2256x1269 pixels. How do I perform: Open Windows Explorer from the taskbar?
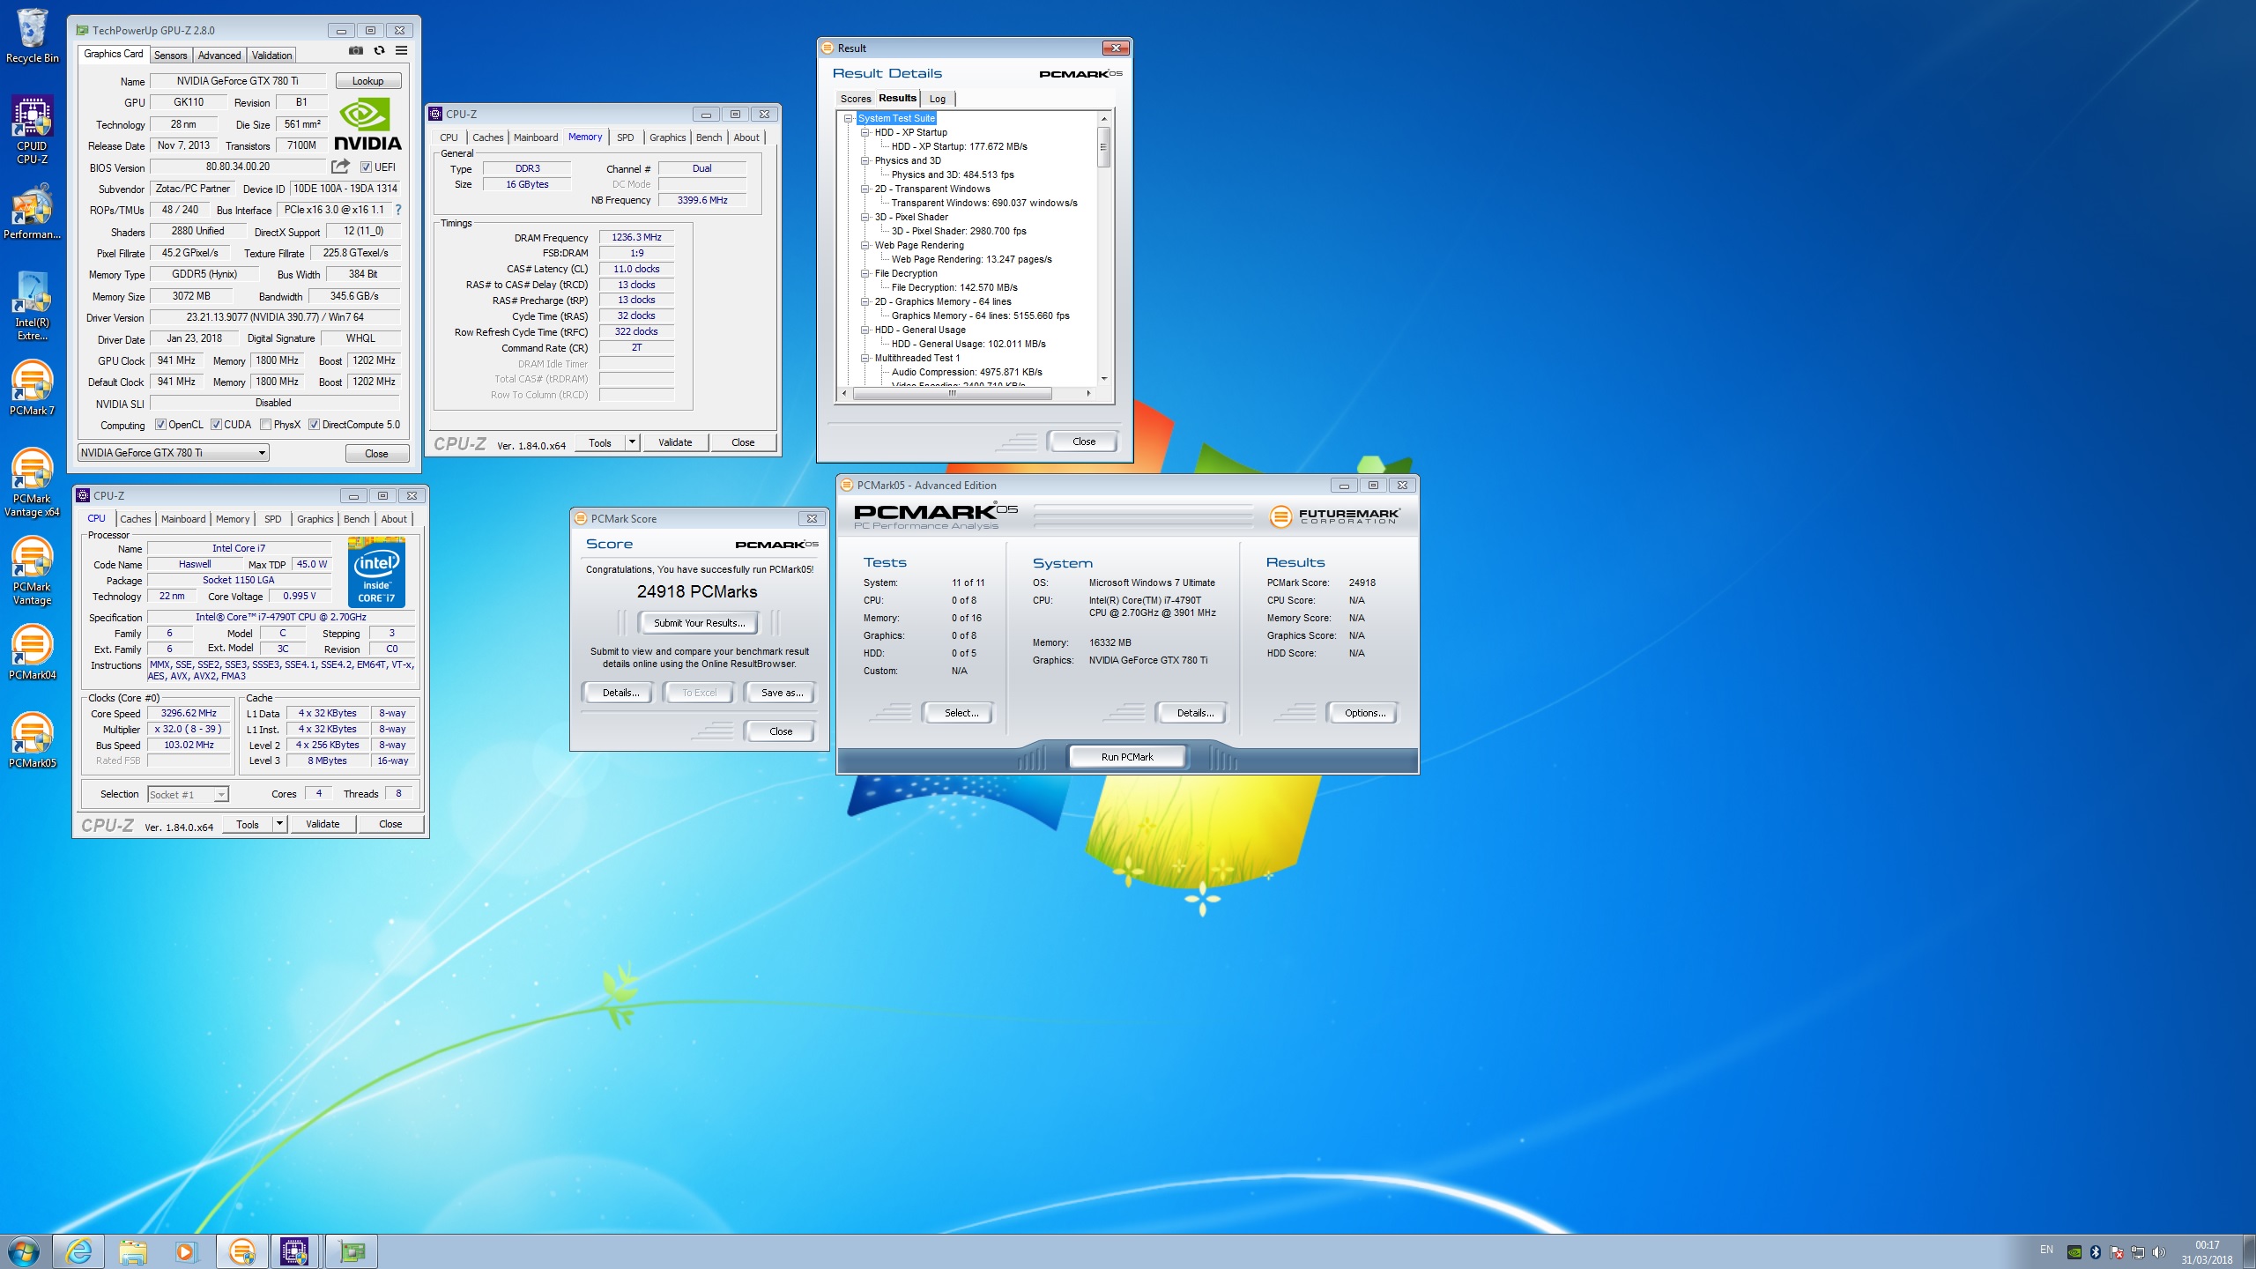tap(132, 1251)
